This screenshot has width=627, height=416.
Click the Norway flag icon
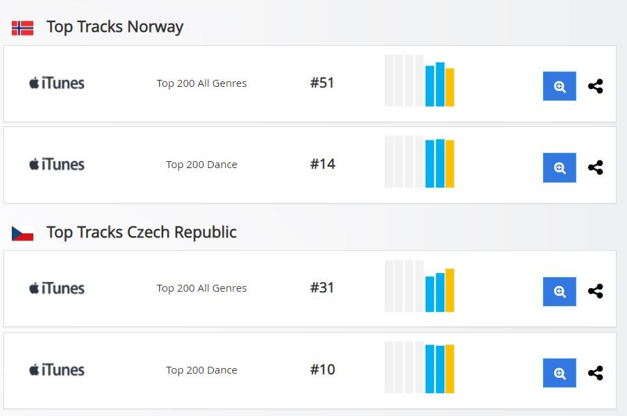pyautogui.click(x=22, y=28)
